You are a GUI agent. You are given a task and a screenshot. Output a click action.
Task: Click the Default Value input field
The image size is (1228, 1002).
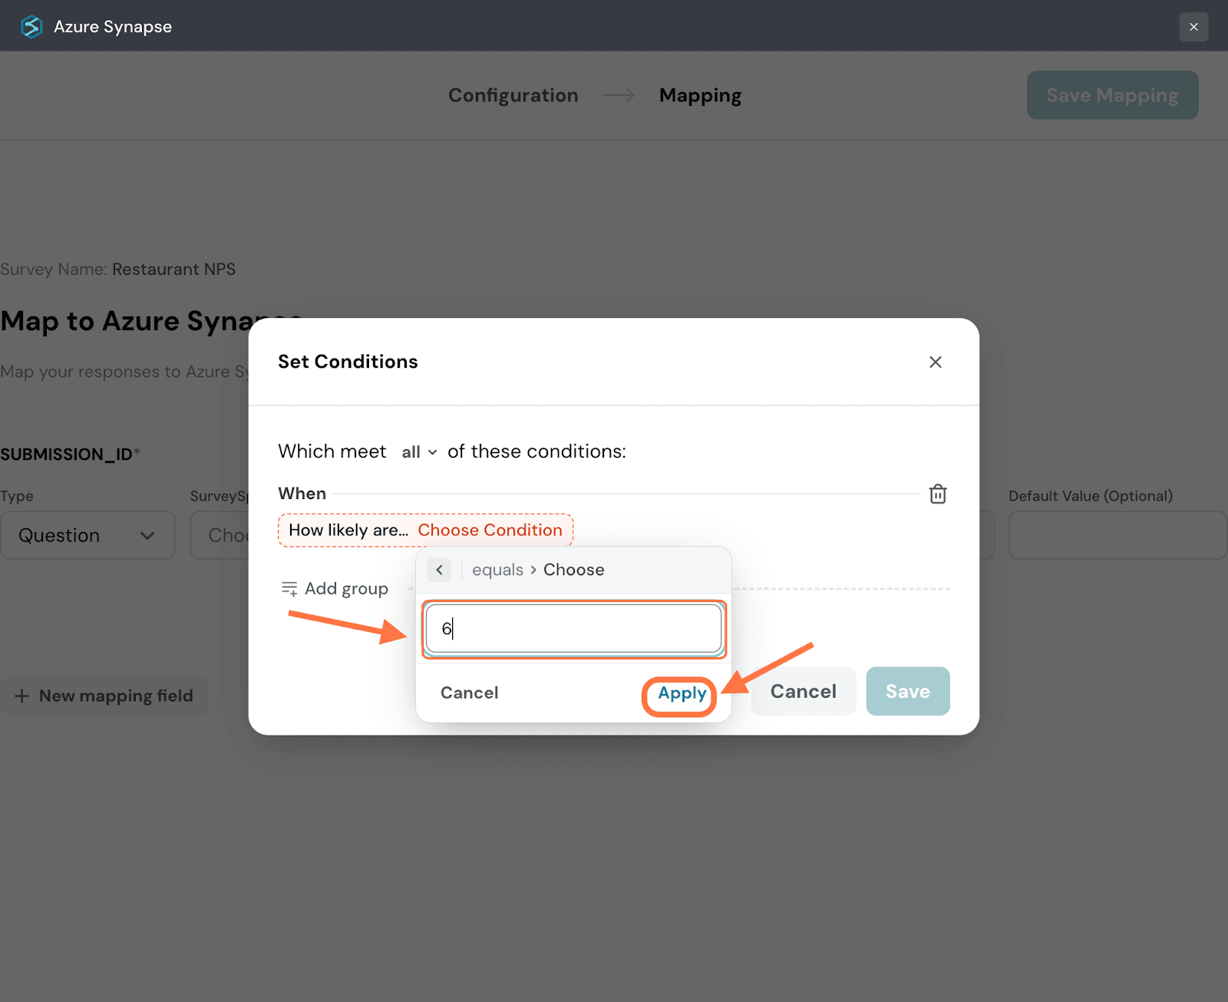[1117, 535]
